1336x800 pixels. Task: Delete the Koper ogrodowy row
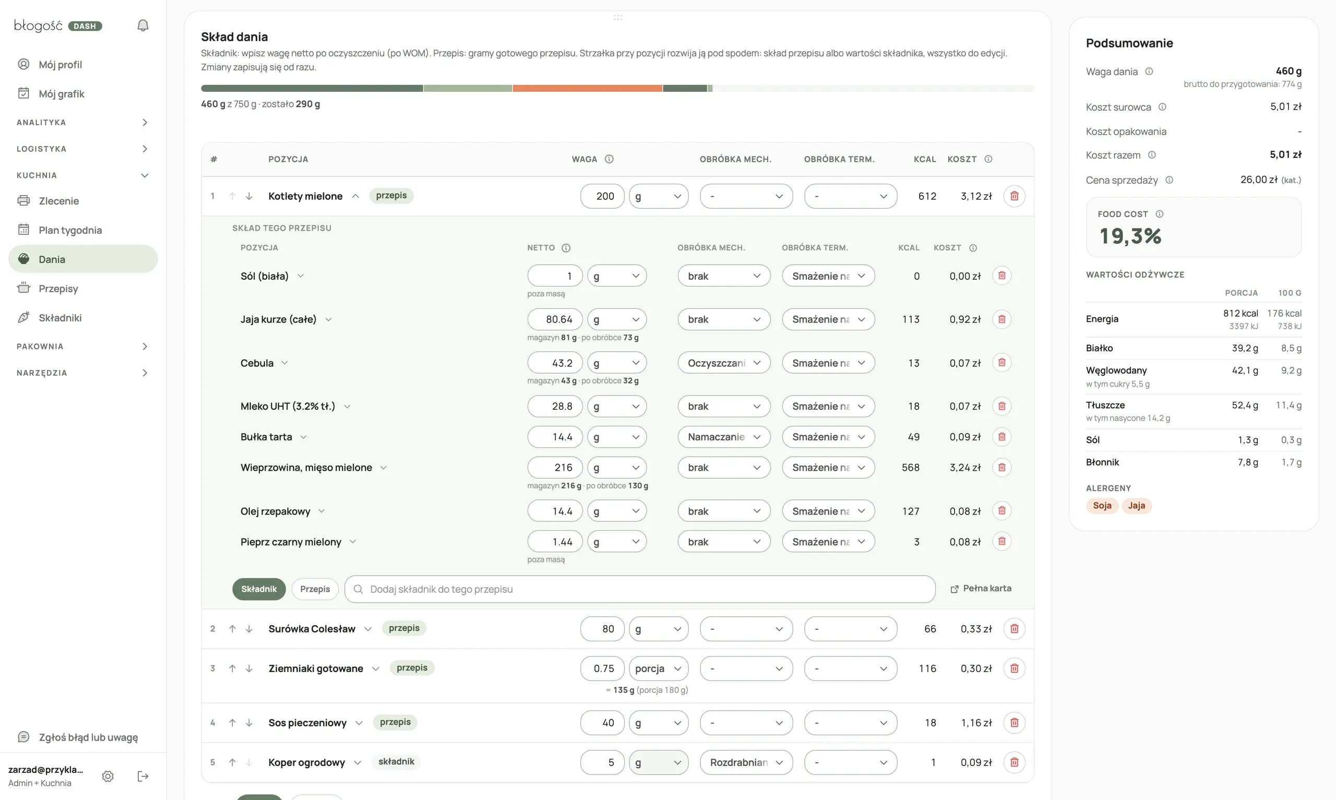[x=1014, y=762]
